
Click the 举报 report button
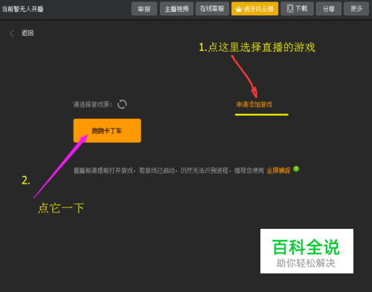144,9
